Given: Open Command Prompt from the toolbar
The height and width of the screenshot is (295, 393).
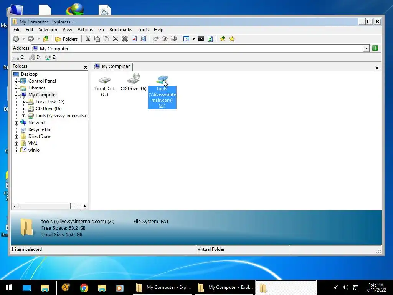Looking at the screenshot, I should (201, 39).
